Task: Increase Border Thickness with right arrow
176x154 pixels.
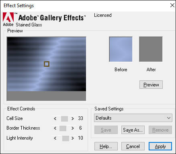Action: [73, 128]
